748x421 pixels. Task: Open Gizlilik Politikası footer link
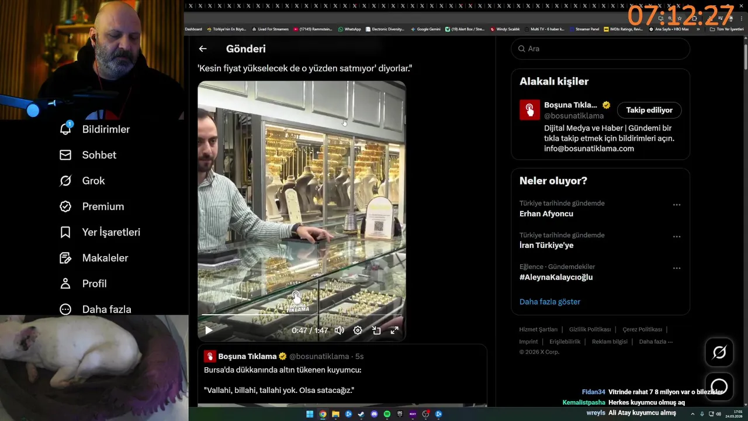[590, 329]
